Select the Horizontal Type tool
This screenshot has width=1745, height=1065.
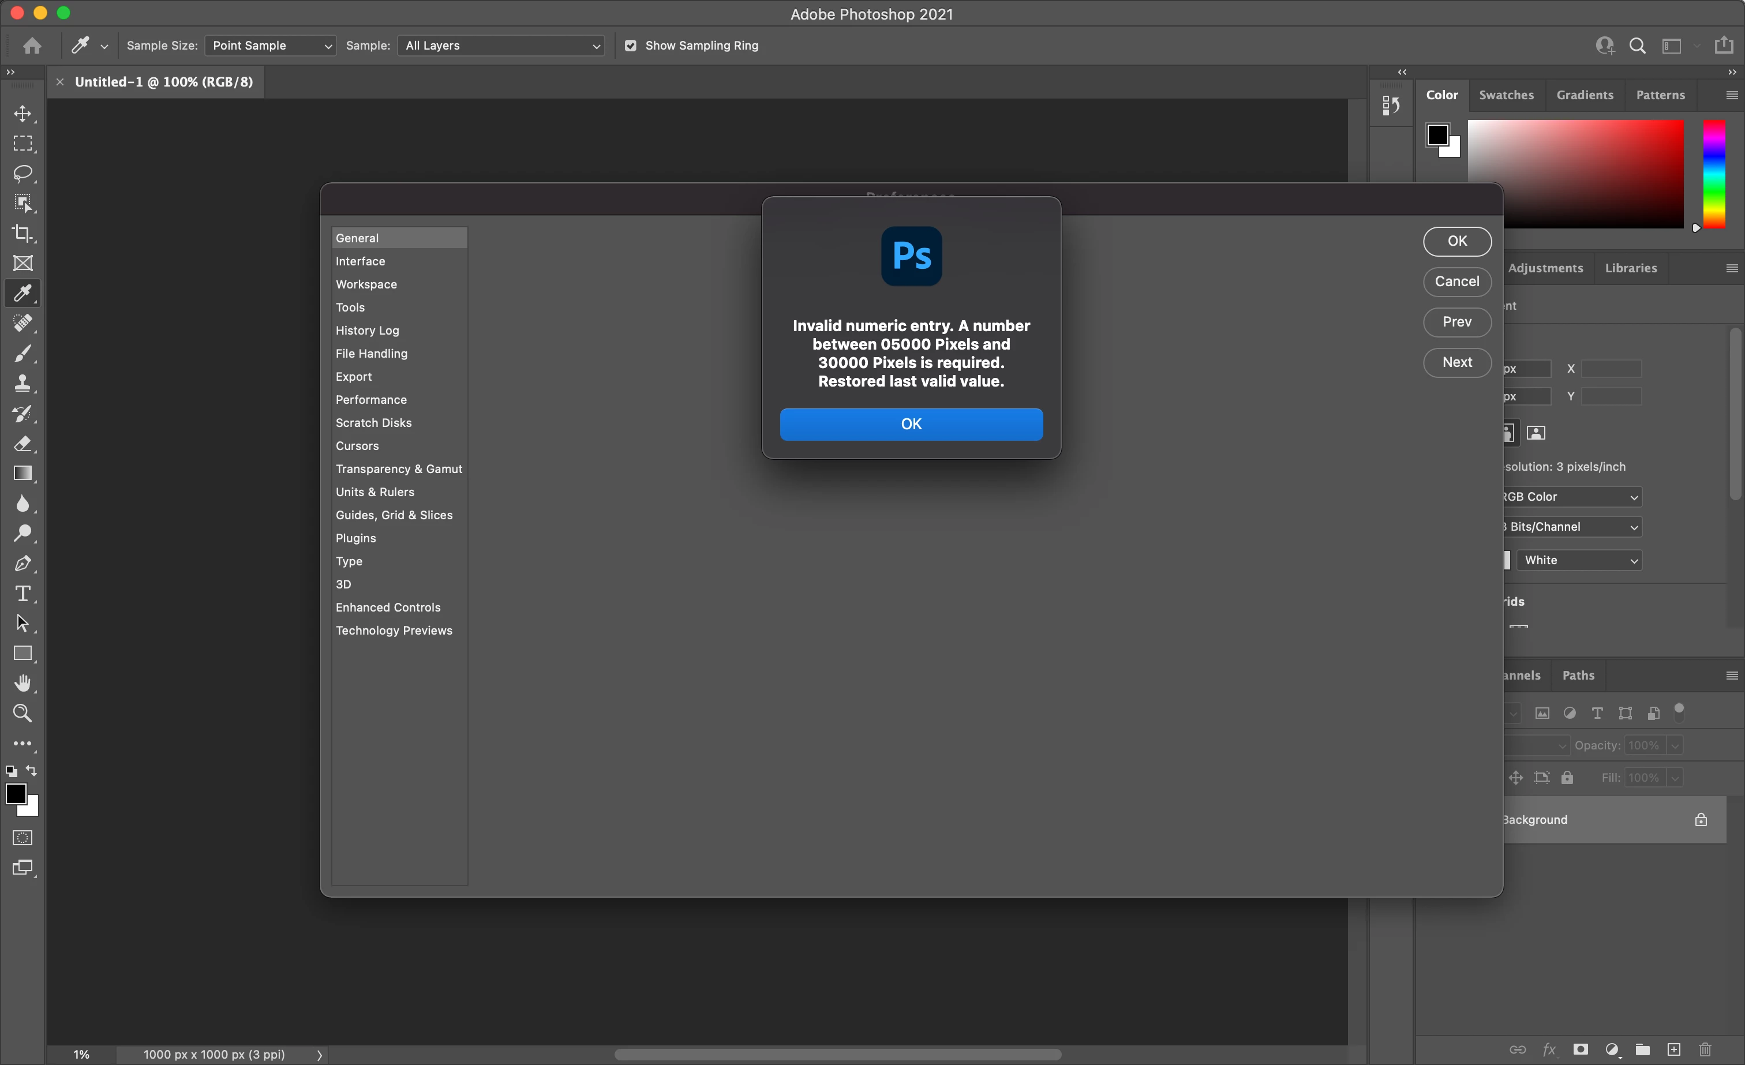tap(23, 594)
